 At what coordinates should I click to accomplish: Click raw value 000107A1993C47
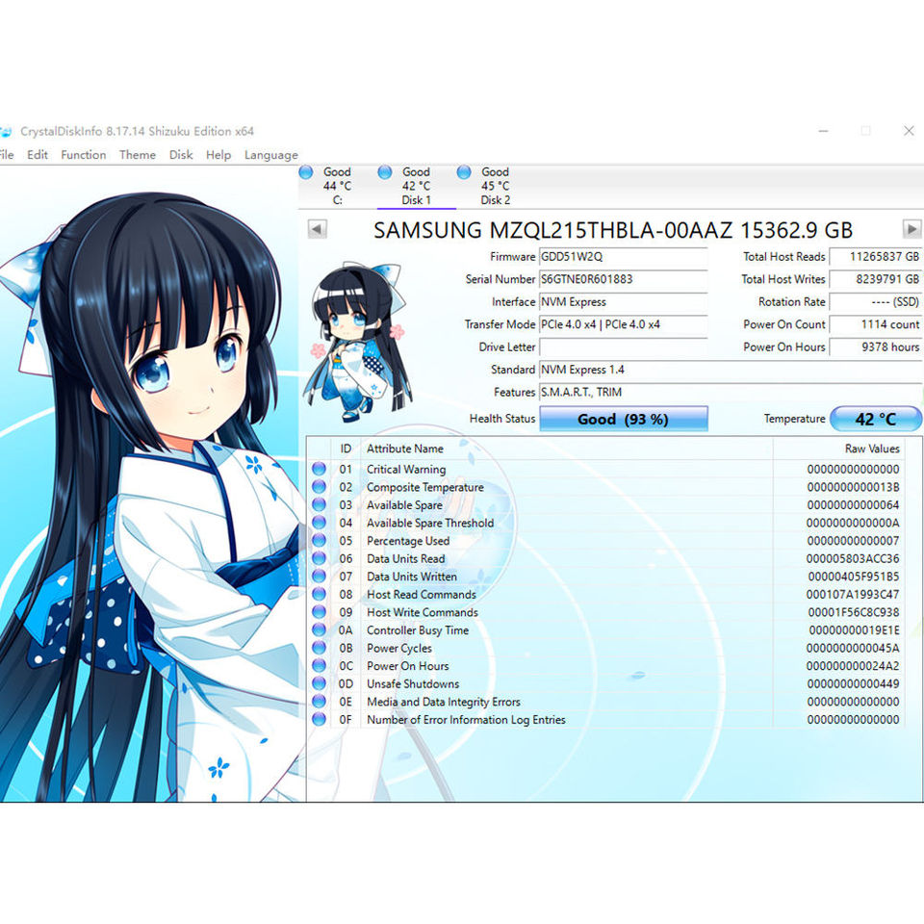point(853,595)
